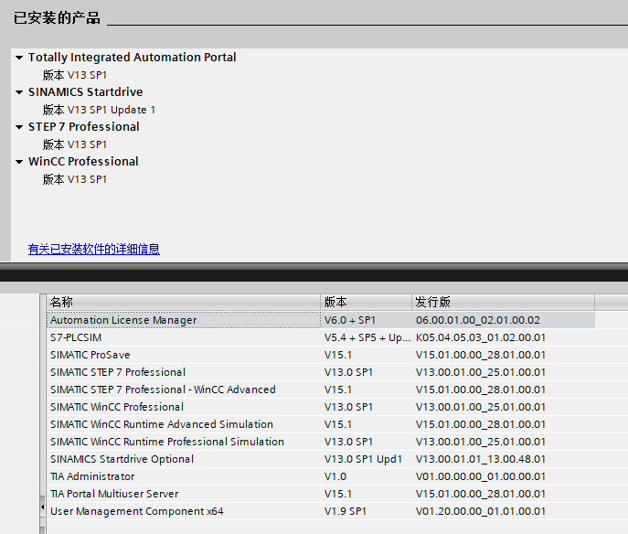Click the small left-arrow panel collapse handle
The height and width of the screenshot is (534, 628).
coord(41,506)
